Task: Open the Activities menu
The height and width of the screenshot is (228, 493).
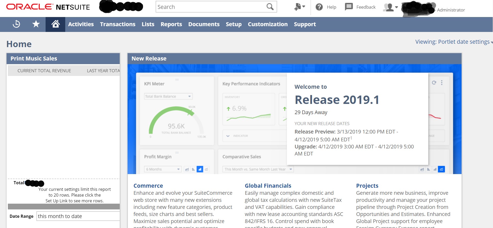Action: pos(81,24)
